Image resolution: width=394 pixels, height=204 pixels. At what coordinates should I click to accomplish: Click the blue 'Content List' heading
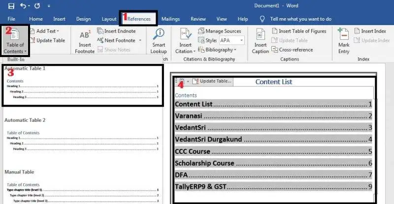click(274, 82)
